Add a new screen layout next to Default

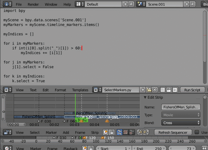[x=125, y=4]
